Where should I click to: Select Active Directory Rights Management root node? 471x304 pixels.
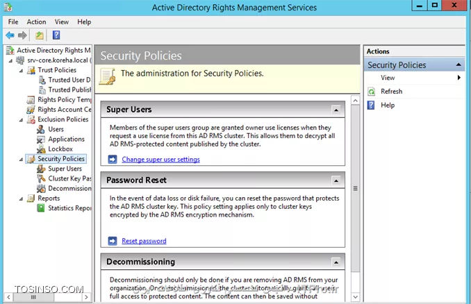53,51
